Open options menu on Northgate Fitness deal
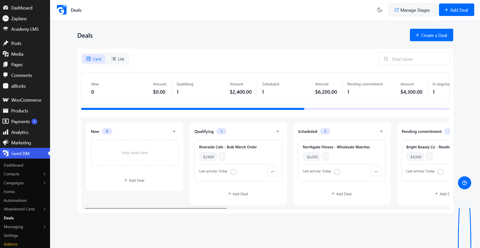The width and height of the screenshot is (480, 248). point(376,172)
